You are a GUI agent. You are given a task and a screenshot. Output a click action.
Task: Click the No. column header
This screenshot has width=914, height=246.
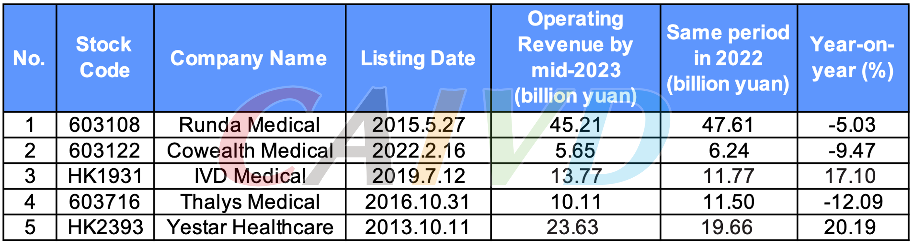point(29,58)
